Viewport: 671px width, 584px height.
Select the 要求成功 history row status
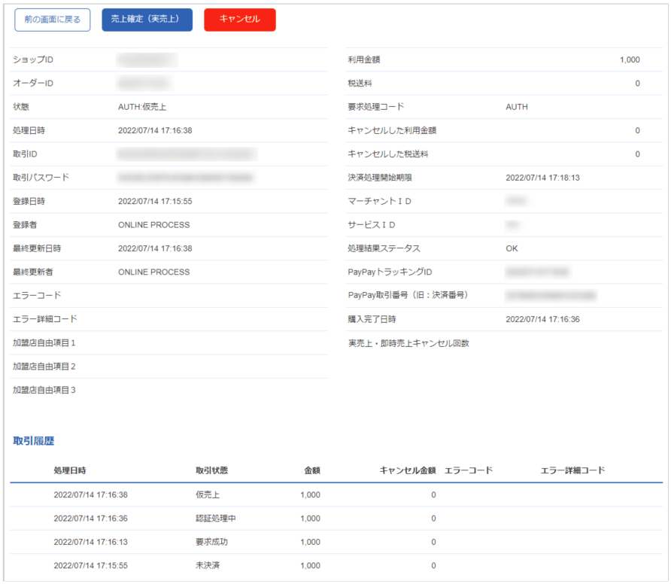pos(211,542)
